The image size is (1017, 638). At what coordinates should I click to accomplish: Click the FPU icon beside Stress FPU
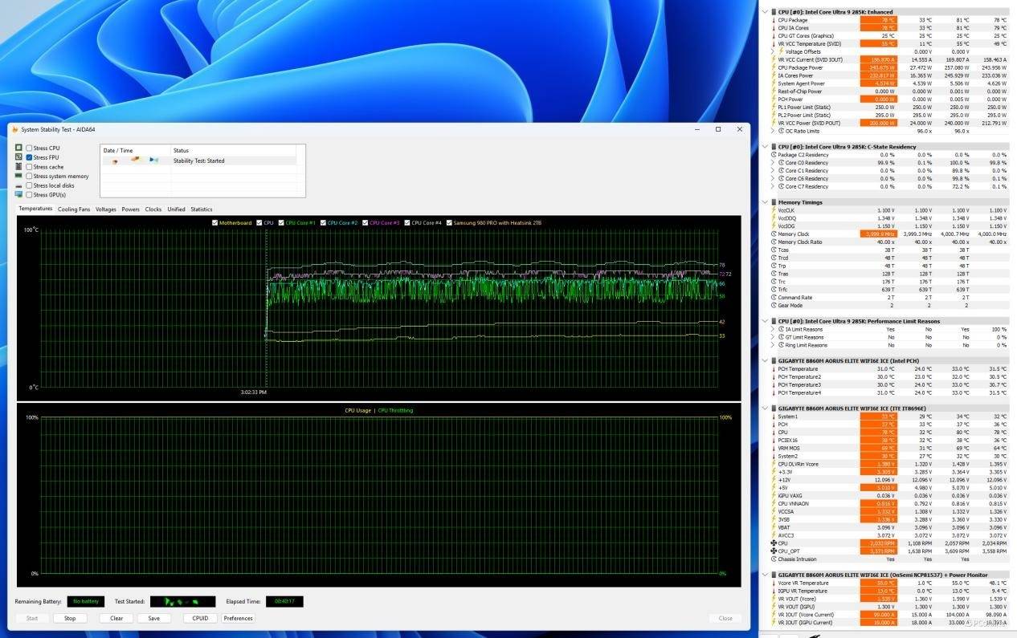click(18, 157)
